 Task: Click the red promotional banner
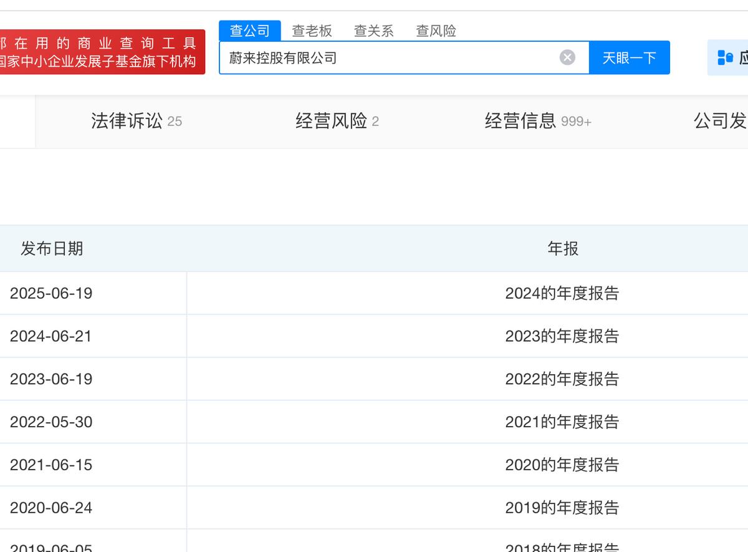tap(102, 52)
